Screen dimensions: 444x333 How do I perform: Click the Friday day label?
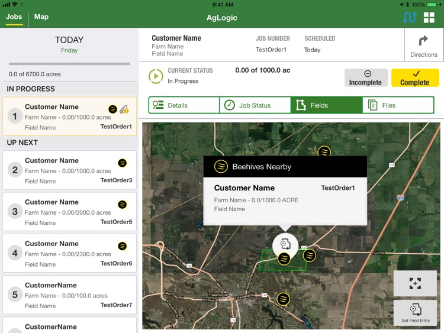click(x=69, y=50)
